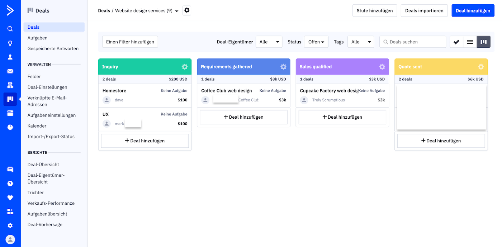This screenshot has height=247, width=502.
Task: Open the search icon in sidebar
Action: click(x=10, y=29)
